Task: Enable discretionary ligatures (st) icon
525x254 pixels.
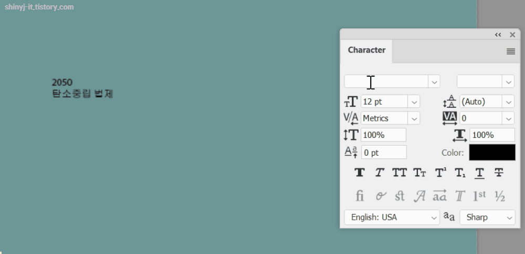Action: pos(400,196)
